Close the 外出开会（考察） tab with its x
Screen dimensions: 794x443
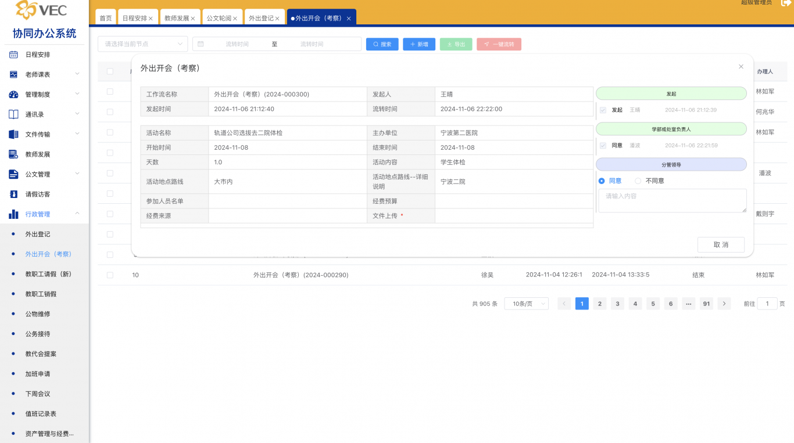click(349, 19)
